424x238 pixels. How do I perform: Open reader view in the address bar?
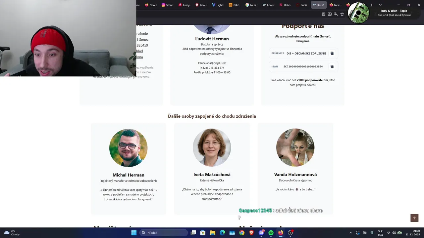[324, 14]
